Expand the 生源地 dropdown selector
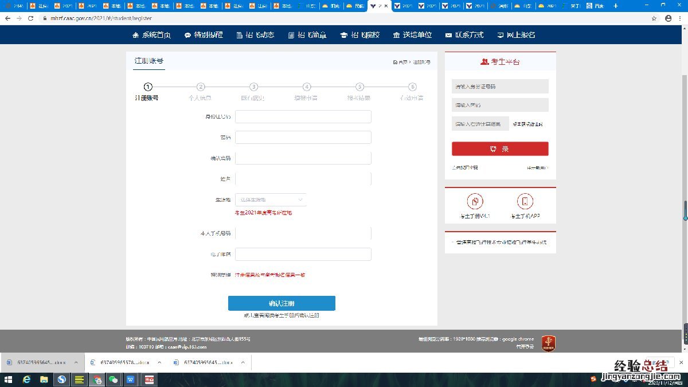 271,200
